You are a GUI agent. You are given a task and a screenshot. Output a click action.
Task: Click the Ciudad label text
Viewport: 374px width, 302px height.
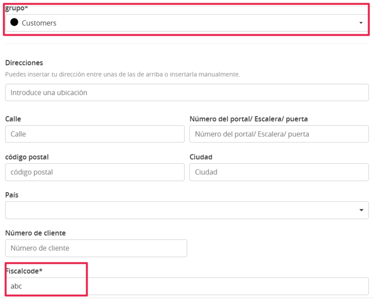point(201,157)
